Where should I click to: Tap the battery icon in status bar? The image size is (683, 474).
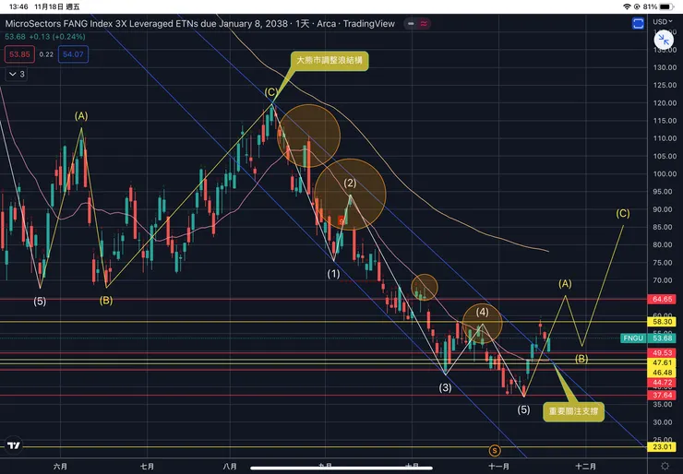[667, 6]
